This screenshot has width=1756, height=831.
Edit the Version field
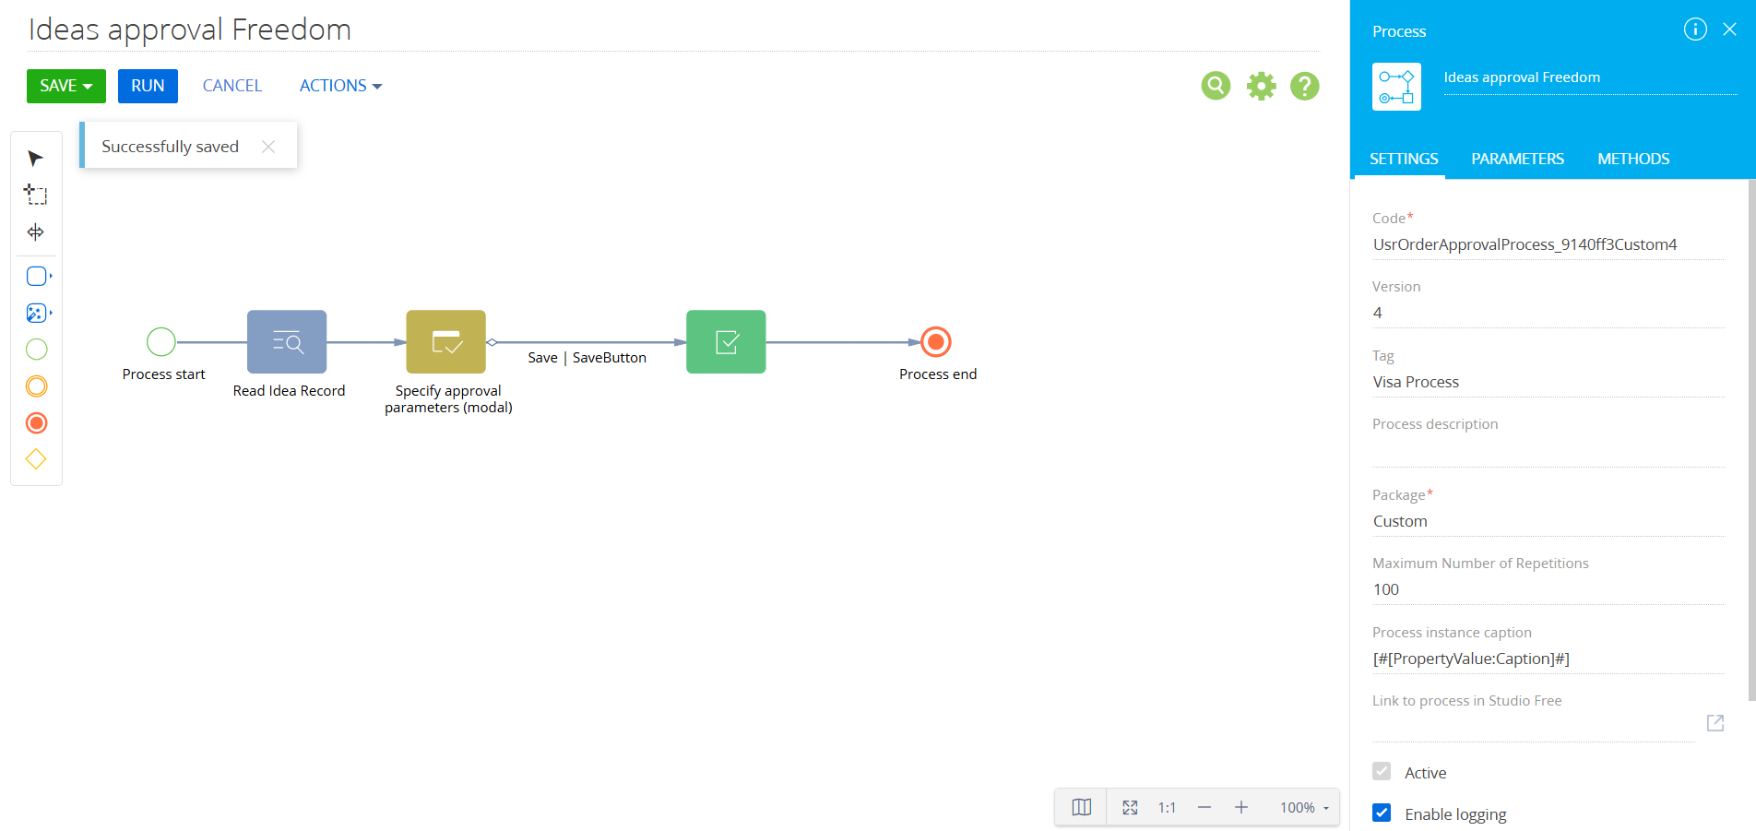(1548, 313)
